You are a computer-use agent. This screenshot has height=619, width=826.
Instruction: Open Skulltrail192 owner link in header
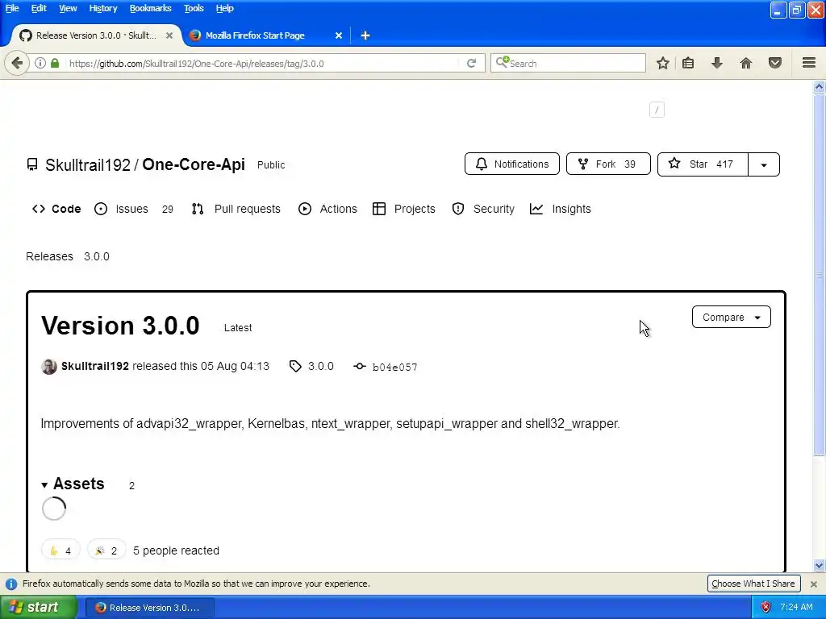point(87,164)
